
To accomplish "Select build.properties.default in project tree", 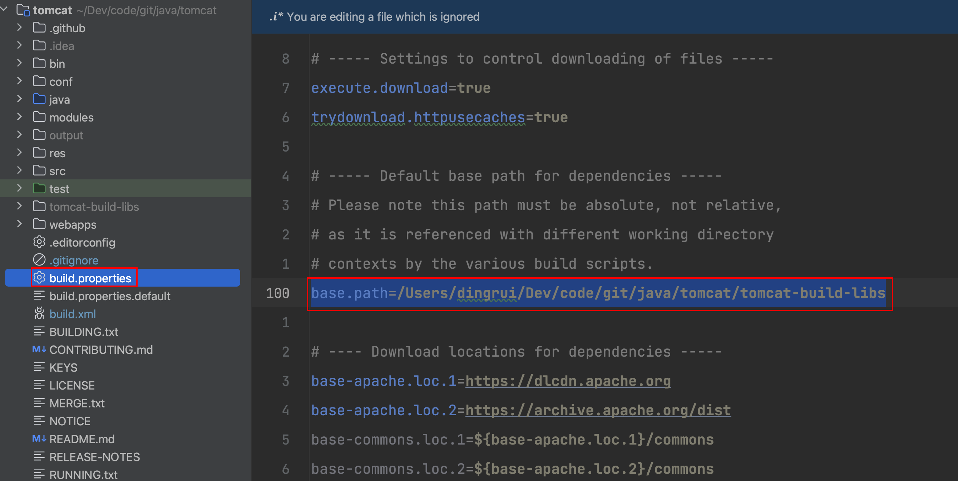I will coord(110,296).
